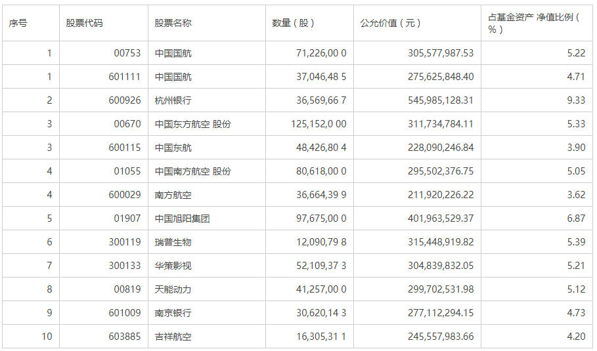The width and height of the screenshot is (597, 351).
Task: Click the quantity 125,152,0 00
Action: pyautogui.click(x=319, y=124)
